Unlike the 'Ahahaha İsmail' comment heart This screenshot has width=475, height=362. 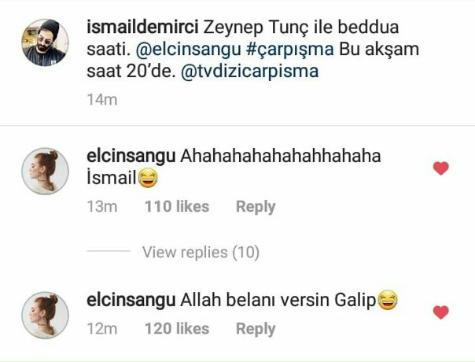[x=440, y=168]
